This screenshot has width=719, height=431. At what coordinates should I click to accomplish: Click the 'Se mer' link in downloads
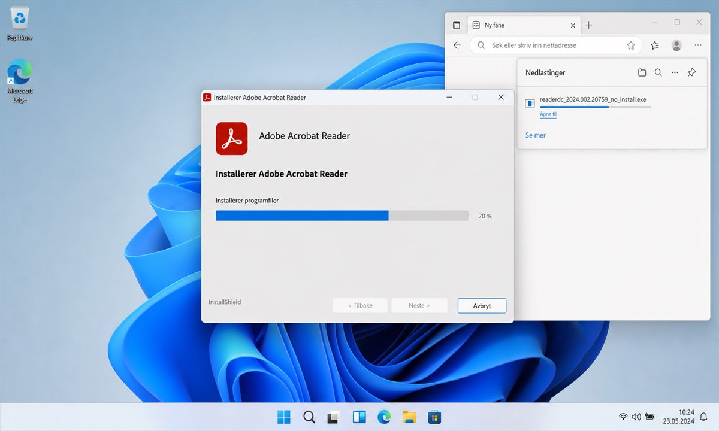coord(536,135)
